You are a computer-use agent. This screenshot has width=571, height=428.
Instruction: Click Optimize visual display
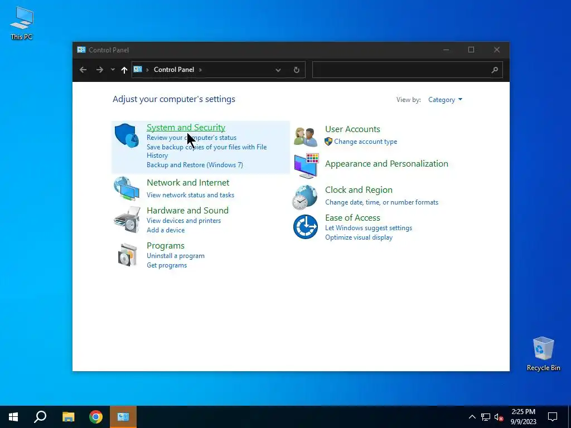[359, 237]
